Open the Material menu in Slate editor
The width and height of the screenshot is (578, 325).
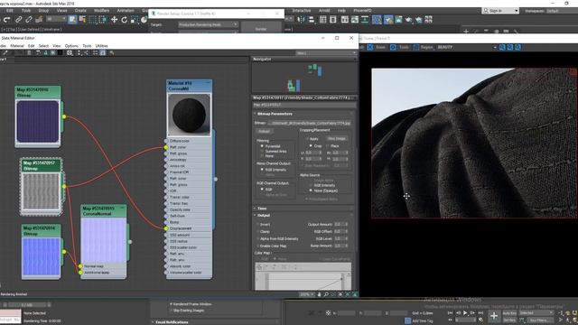[x=17, y=46]
